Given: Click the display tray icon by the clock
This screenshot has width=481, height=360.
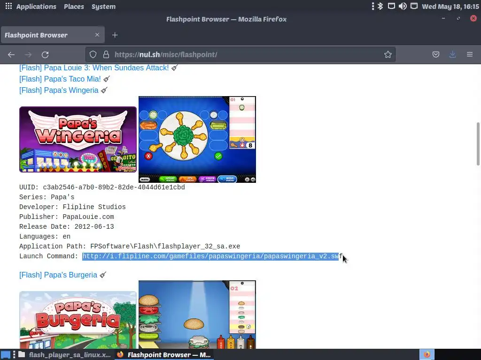Looking at the screenshot, I should 414,6.
